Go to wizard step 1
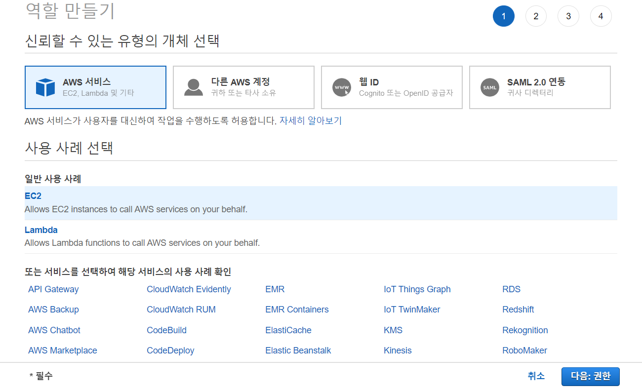The height and width of the screenshot is (390, 642). point(504,16)
